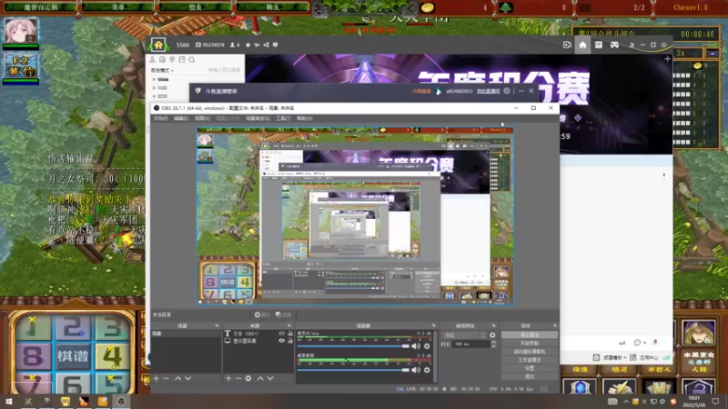Toggle visibility of the text source
This screenshot has width=728, height=409.
(281, 334)
